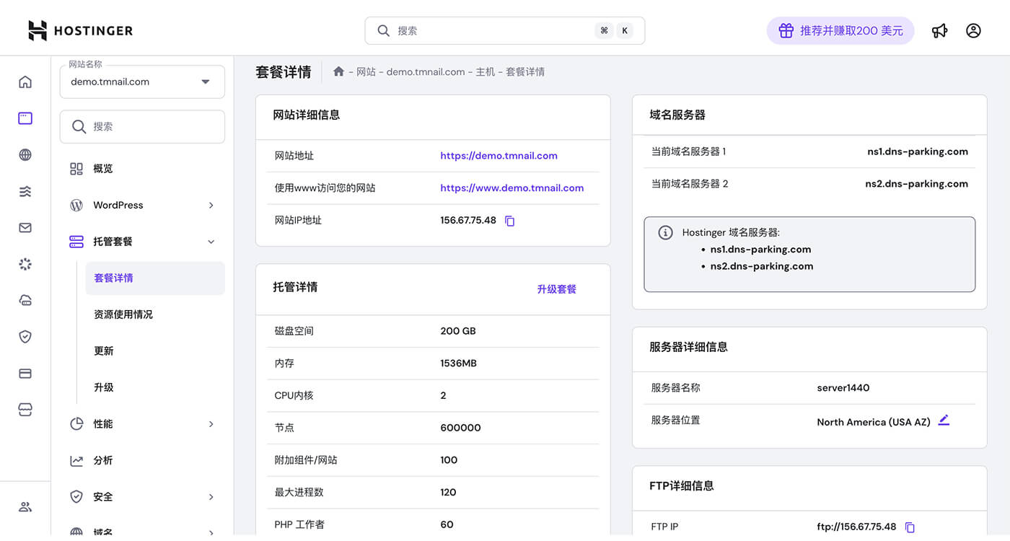Image resolution: width=1010 pixels, height=541 pixels.
Task: Click 主机 in the breadcrumb
Action: (486, 72)
